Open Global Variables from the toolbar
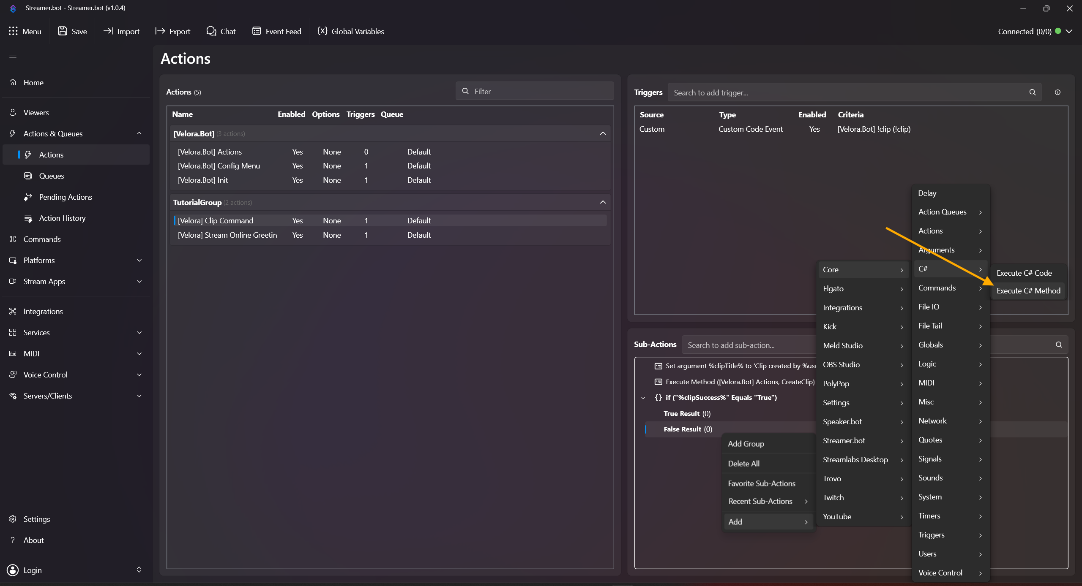This screenshot has height=586, width=1082. 351,31
